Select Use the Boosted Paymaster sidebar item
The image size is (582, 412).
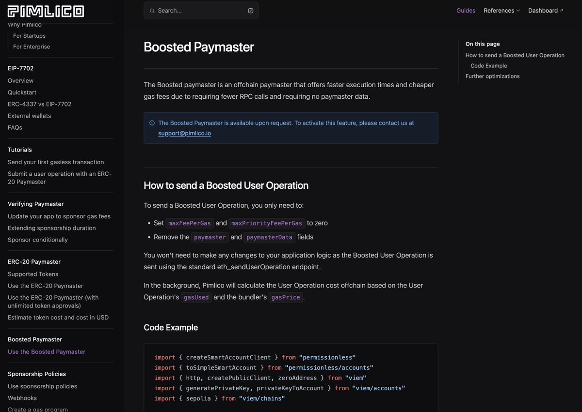tap(47, 352)
